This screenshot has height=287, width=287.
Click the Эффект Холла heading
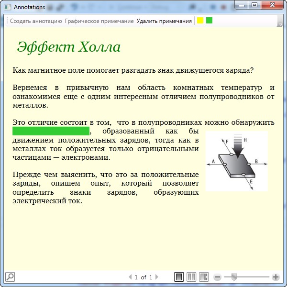click(69, 47)
